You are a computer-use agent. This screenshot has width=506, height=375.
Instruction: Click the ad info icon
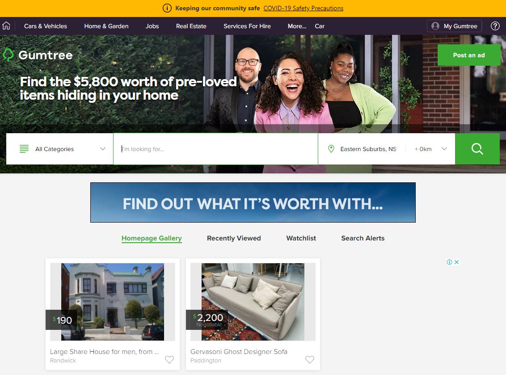tap(449, 262)
